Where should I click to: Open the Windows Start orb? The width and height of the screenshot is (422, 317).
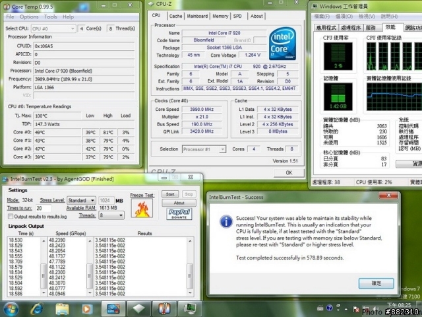coord(11,309)
